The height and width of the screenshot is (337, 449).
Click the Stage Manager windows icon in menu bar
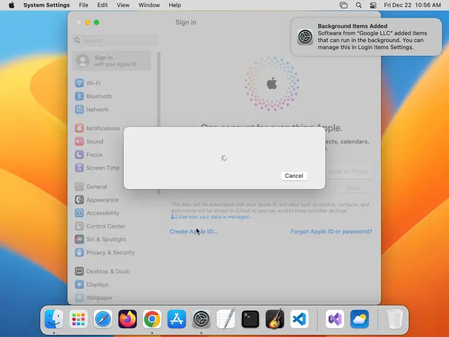[x=344, y=5]
